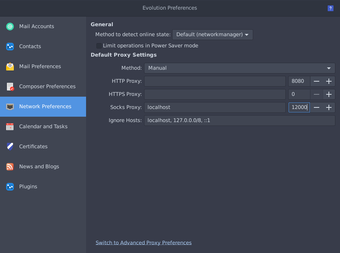Image resolution: width=340 pixels, height=253 pixels.
Task: Decrease the HTTP Proxy port number
Action: coord(317,81)
